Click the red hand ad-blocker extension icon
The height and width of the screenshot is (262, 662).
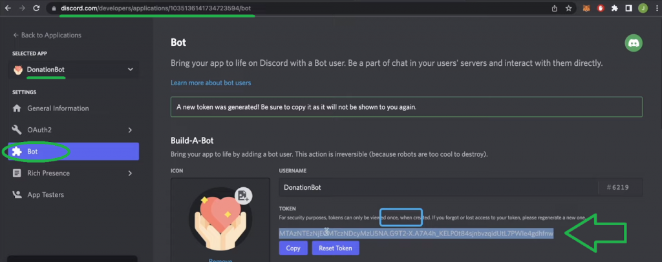pyautogui.click(x=600, y=8)
